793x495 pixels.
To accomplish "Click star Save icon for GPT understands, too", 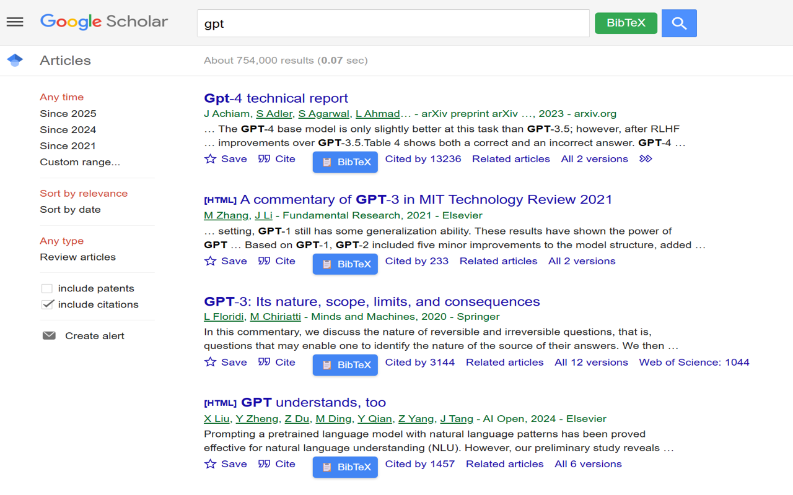I will click(x=210, y=464).
